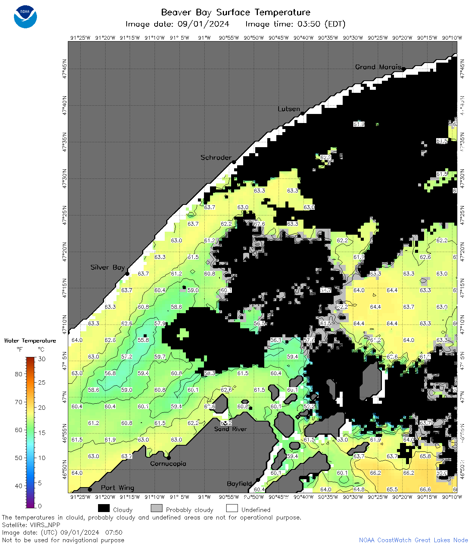Click the 'Cloudy' legend label next to black swatch
The width and height of the screenshot is (472, 546).
[x=123, y=510]
